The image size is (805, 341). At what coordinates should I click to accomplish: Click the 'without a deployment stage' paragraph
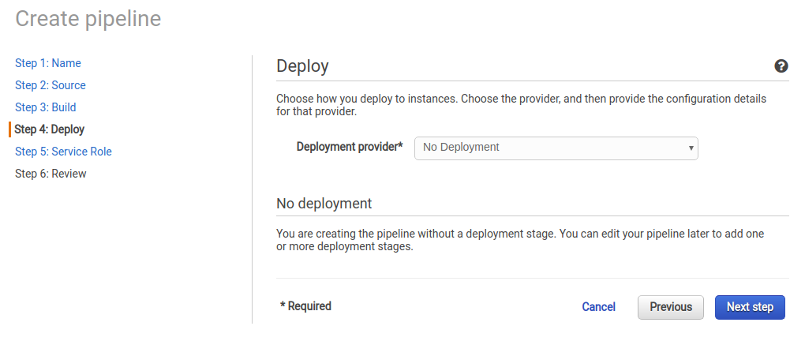click(x=520, y=240)
